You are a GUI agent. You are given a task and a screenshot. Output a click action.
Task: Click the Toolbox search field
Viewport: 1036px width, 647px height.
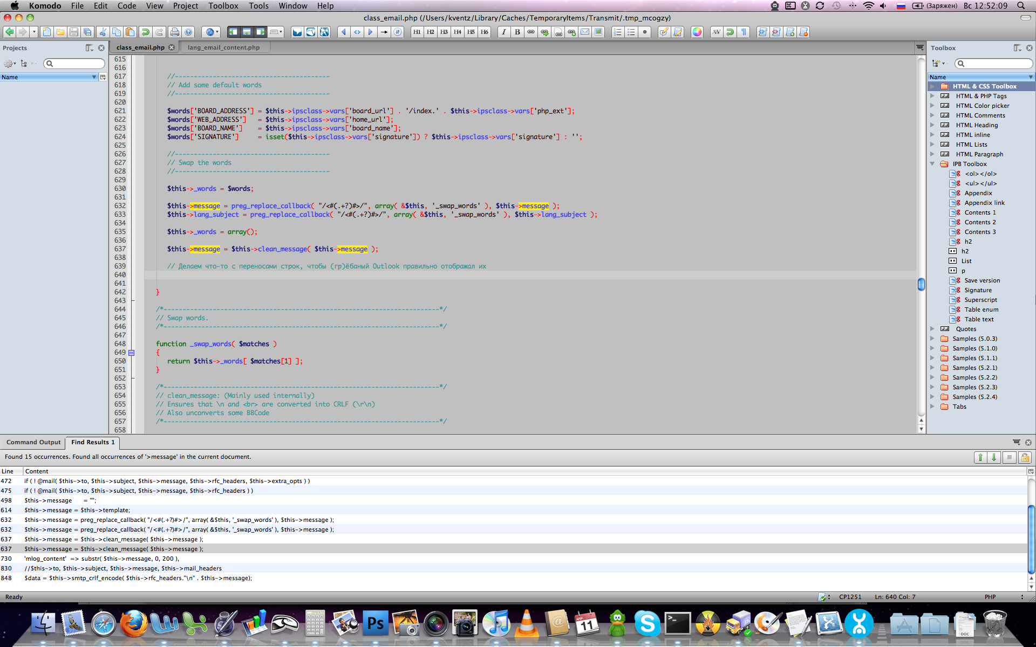click(997, 64)
